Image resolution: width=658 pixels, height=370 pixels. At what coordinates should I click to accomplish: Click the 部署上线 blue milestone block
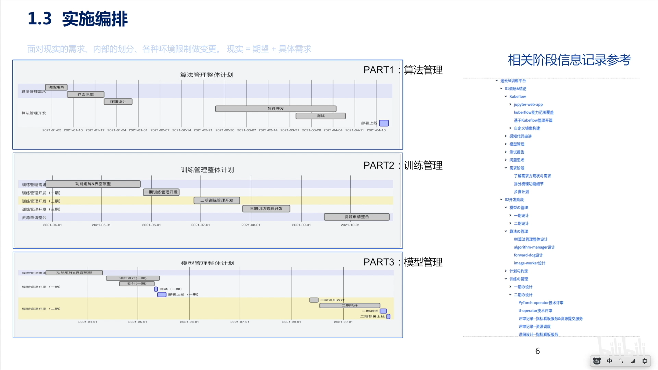click(384, 123)
